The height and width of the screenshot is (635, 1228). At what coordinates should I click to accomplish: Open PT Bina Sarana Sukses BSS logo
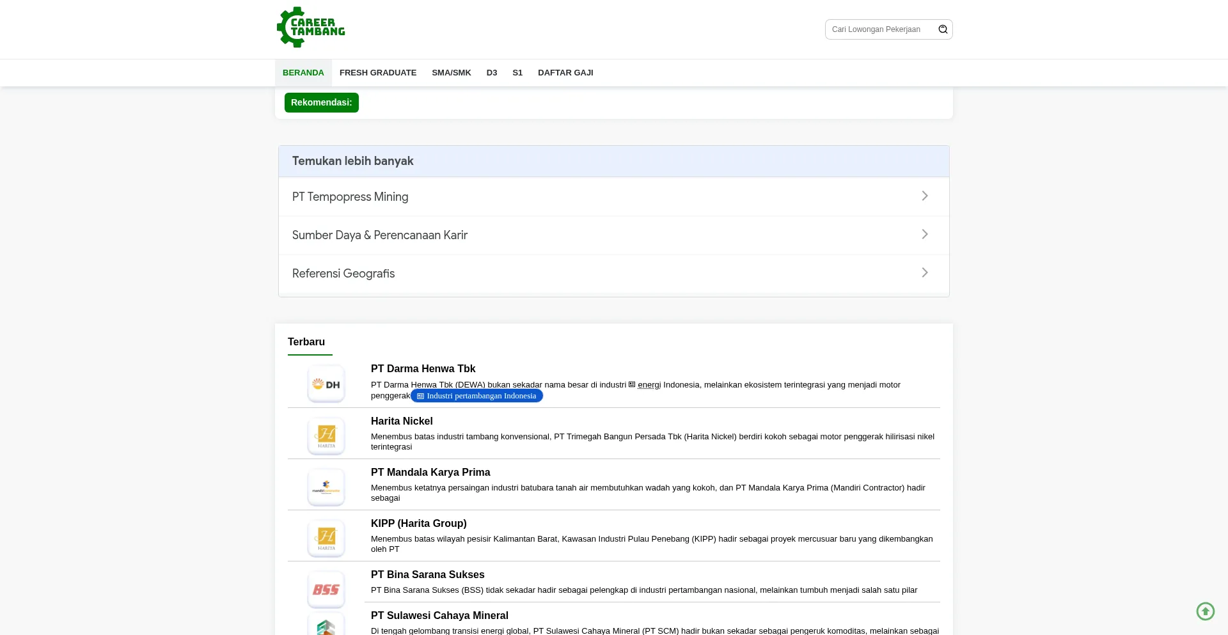(326, 590)
